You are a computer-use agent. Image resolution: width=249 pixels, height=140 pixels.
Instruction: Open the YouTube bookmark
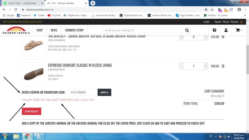tap(54, 16)
